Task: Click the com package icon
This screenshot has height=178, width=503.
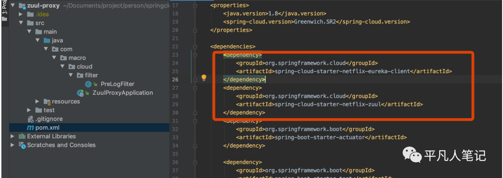Action: [x=55, y=49]
